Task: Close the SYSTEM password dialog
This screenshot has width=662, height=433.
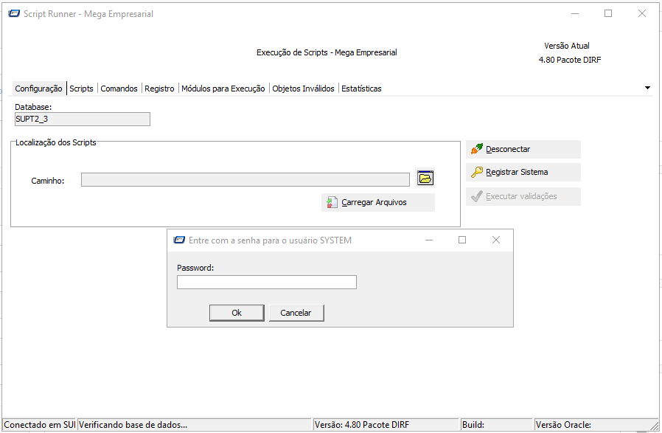Action: 496,240
